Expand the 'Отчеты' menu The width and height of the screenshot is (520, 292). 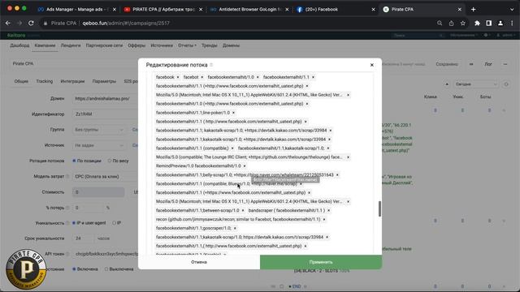(187, 45)
